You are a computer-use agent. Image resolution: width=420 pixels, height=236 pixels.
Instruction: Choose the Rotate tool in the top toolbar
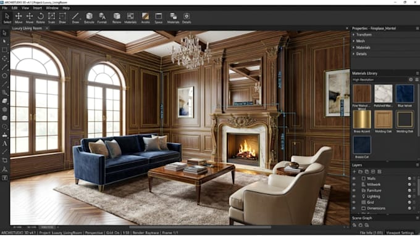pyautogui.click(x=40, y=18)
